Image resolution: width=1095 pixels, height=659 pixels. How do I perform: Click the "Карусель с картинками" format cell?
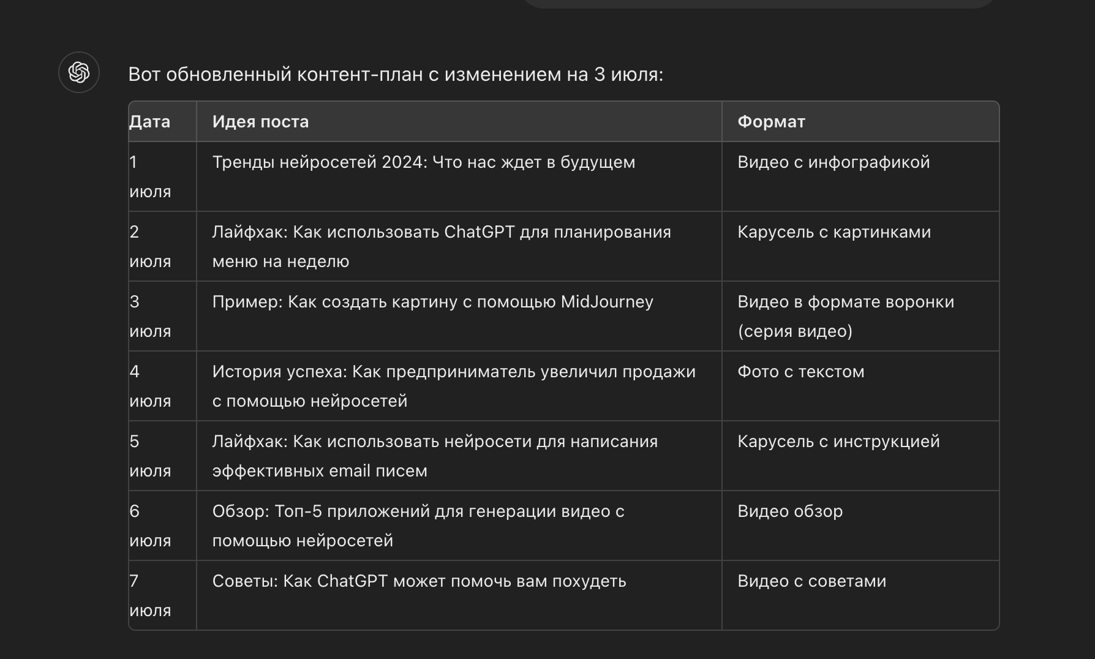(860, 247)
